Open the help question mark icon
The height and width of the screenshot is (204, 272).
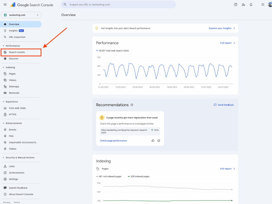235,5
